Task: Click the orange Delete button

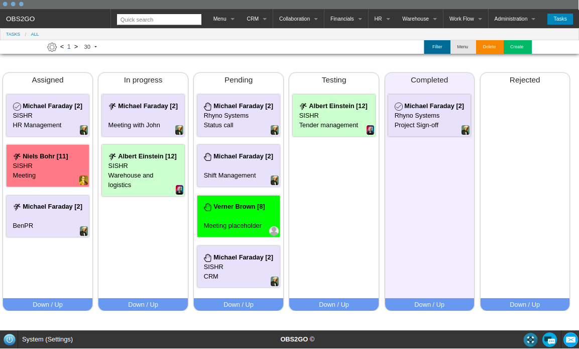Action: pyautogui.click(x=489, y=47)
